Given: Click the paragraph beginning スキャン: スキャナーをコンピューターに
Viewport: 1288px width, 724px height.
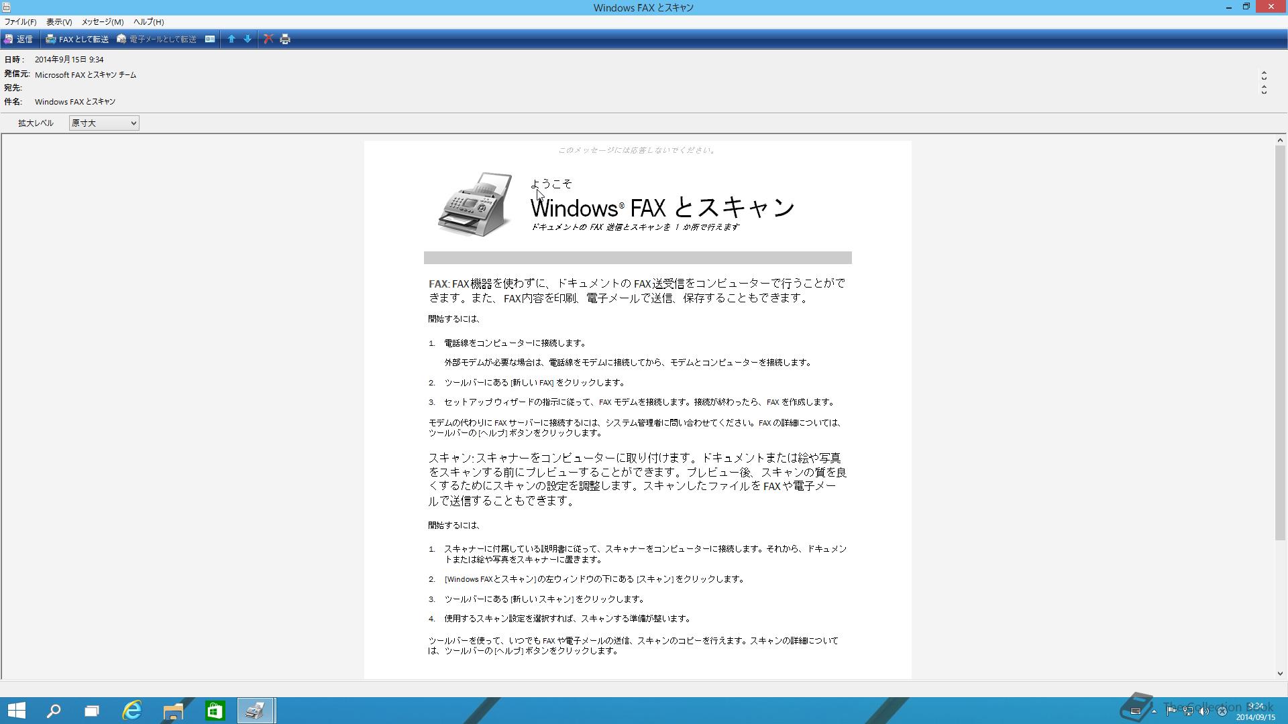Looking at the screenshot, I should pyautogui.click(x=637, y=479).
